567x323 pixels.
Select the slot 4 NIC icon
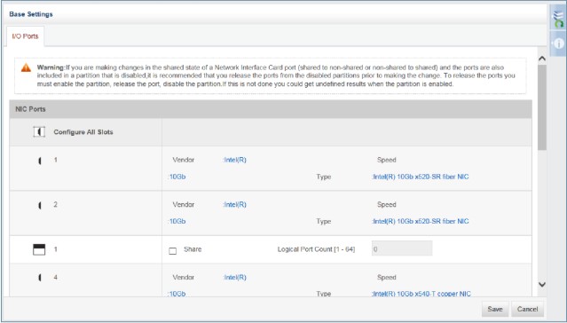click(39, 278)
